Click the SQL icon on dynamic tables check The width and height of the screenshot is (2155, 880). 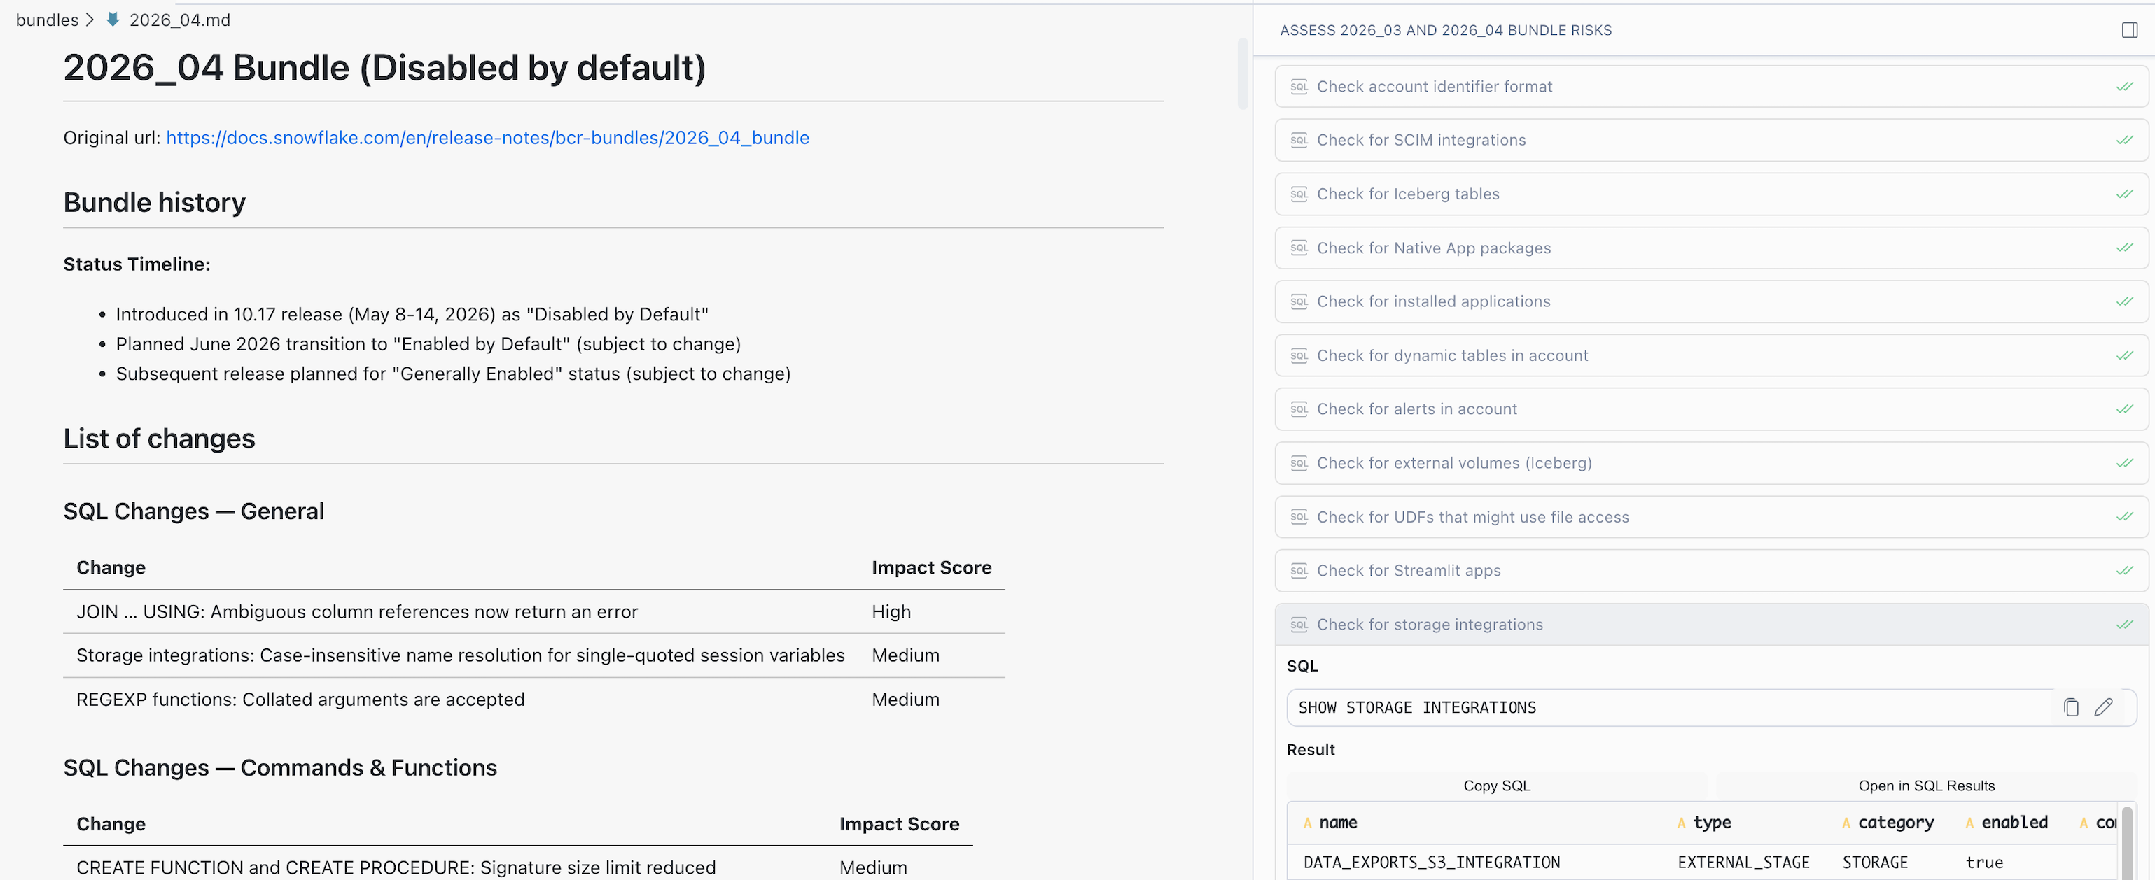(x=1298, y=356)
